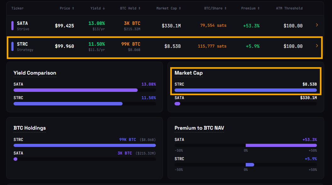This screenshot has width=332, height=185.
Task: Click SATA price $99.425
Action: click(64, 26)
